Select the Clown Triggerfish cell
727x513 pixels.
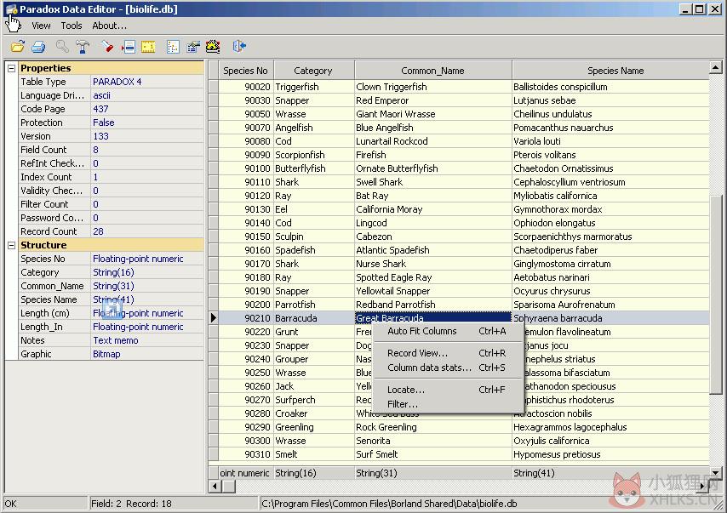[x=433, y=87]
